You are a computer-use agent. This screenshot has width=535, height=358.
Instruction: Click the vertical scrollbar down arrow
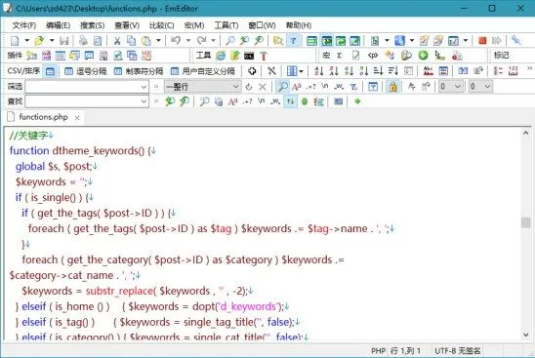click(x=526, y=335)
